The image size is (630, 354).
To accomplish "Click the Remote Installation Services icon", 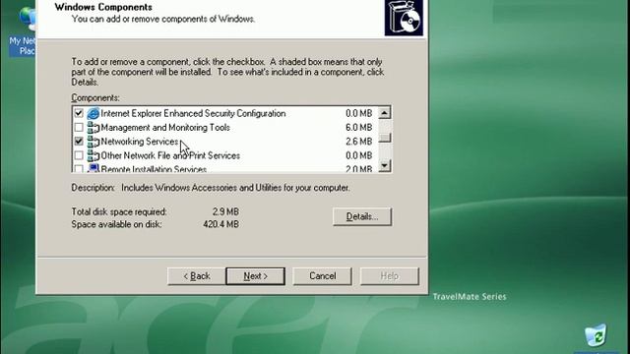I will click(94, 168).
